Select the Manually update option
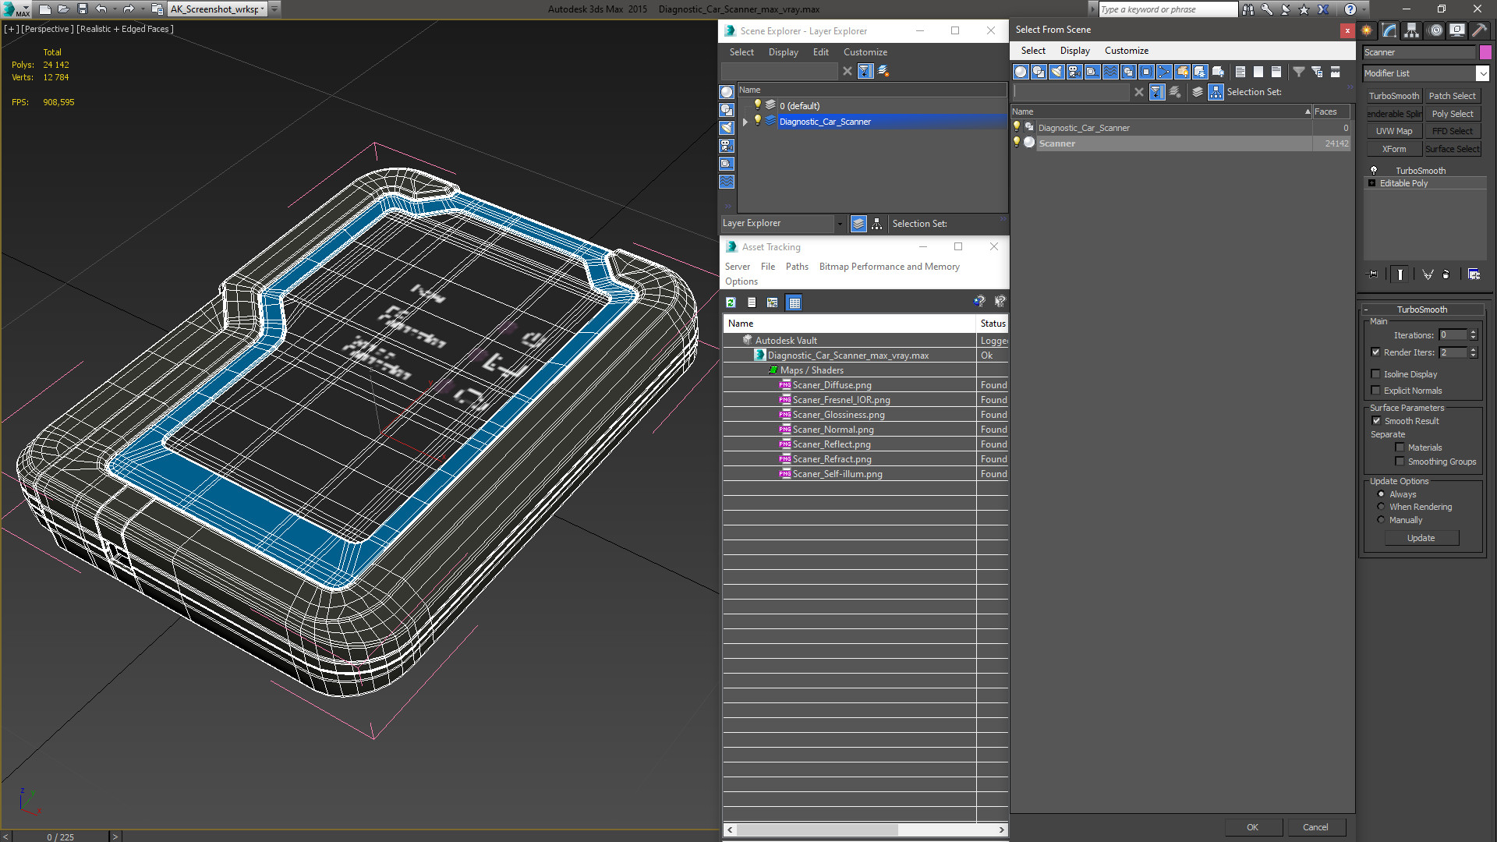Screen dimensions: 1497x842 (1381, 520)
